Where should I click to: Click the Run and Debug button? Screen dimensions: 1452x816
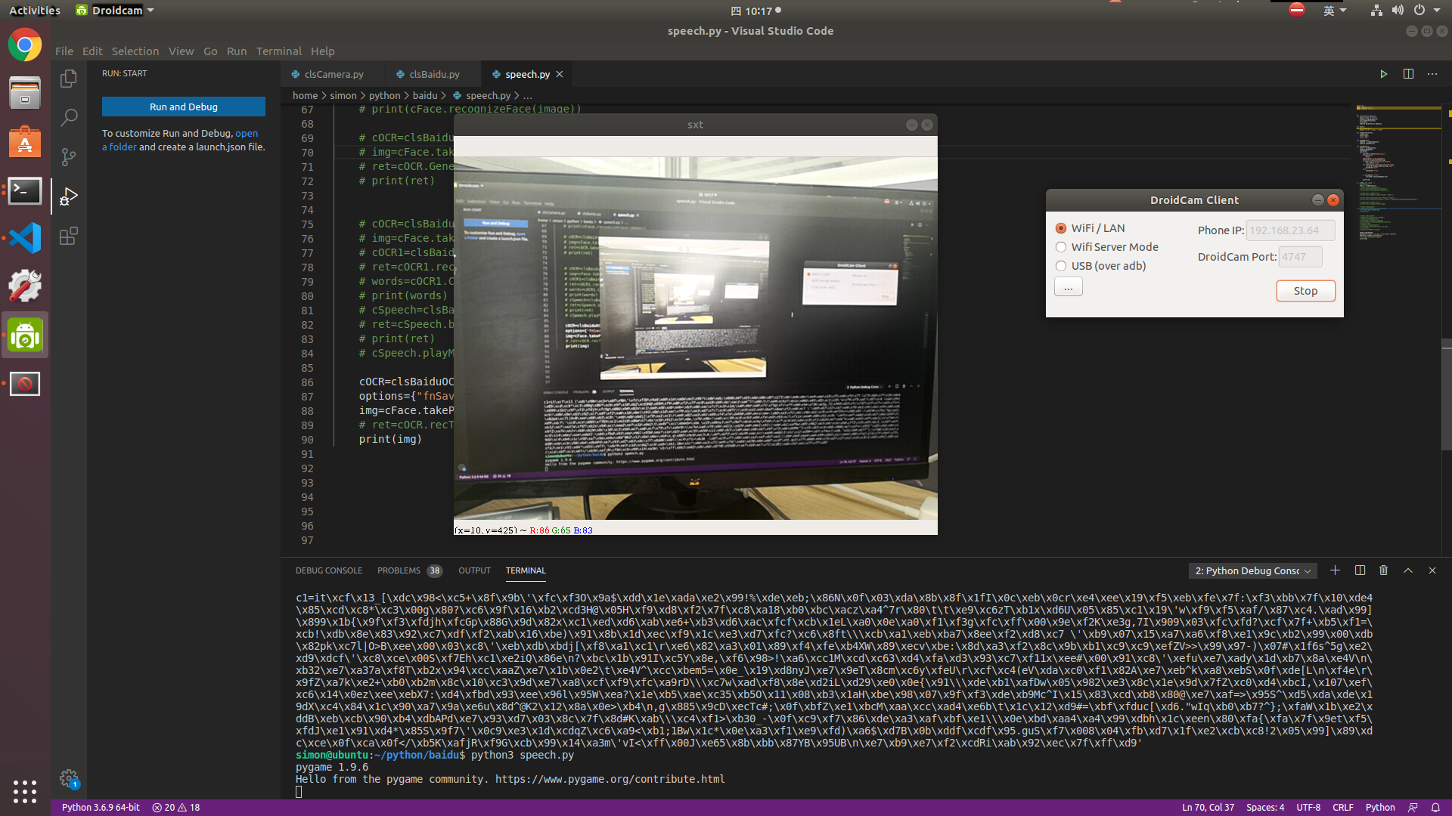click(x=184, y=107)
